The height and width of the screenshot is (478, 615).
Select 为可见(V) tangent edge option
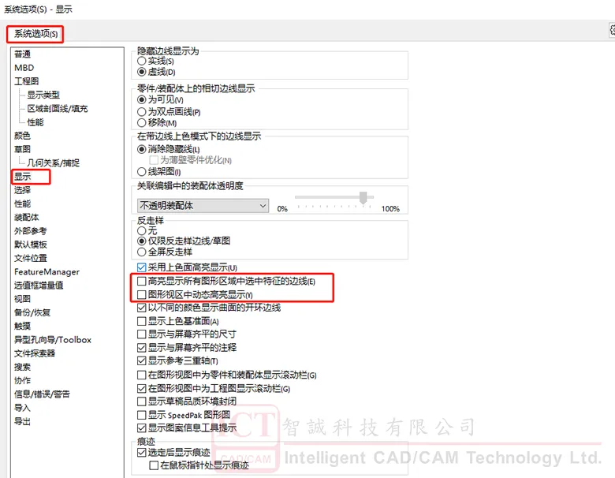142,99
